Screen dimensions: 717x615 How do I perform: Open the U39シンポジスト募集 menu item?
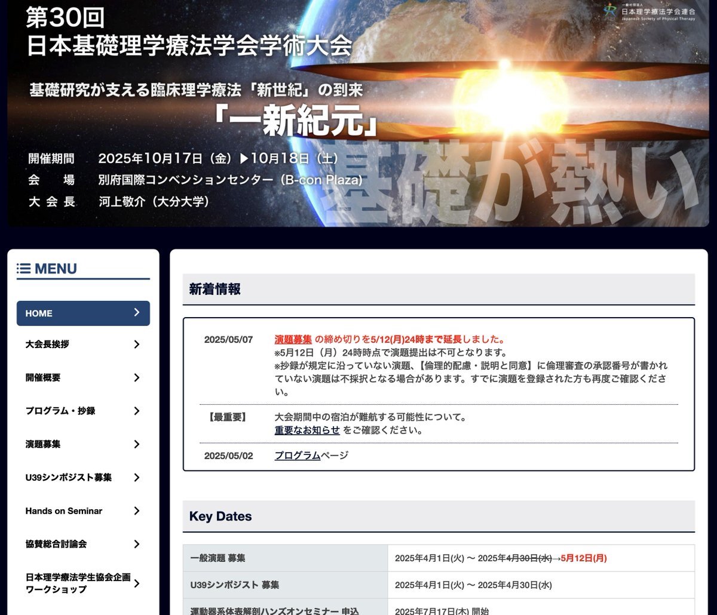(83, 478)
